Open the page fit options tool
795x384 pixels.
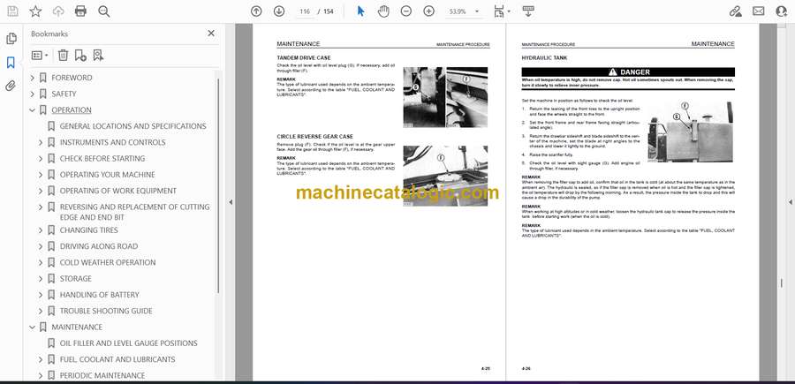pos(501,11)
